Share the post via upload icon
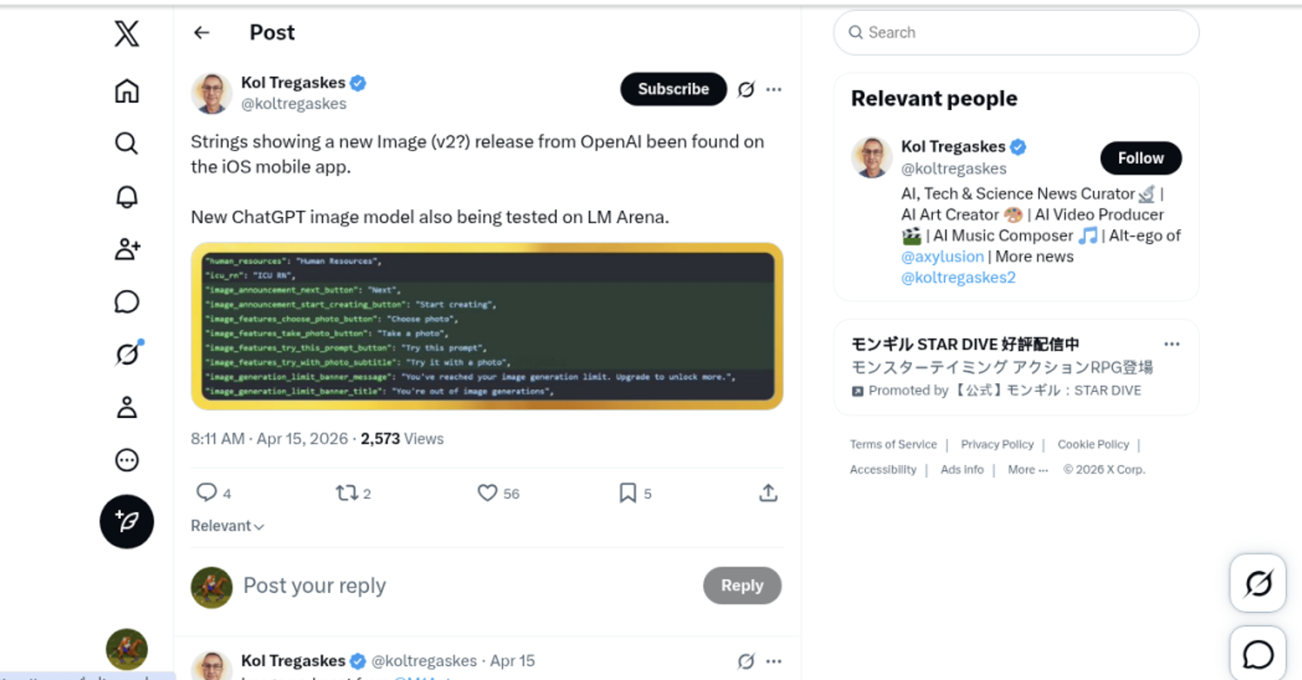This screenshot has width=1302, height=680. [x=767, y=493]
